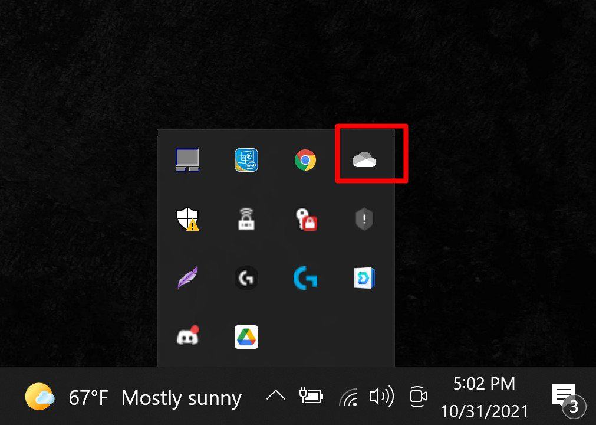
Task: Open OneDrive from the system tray
Action: (x=364, y=160)
